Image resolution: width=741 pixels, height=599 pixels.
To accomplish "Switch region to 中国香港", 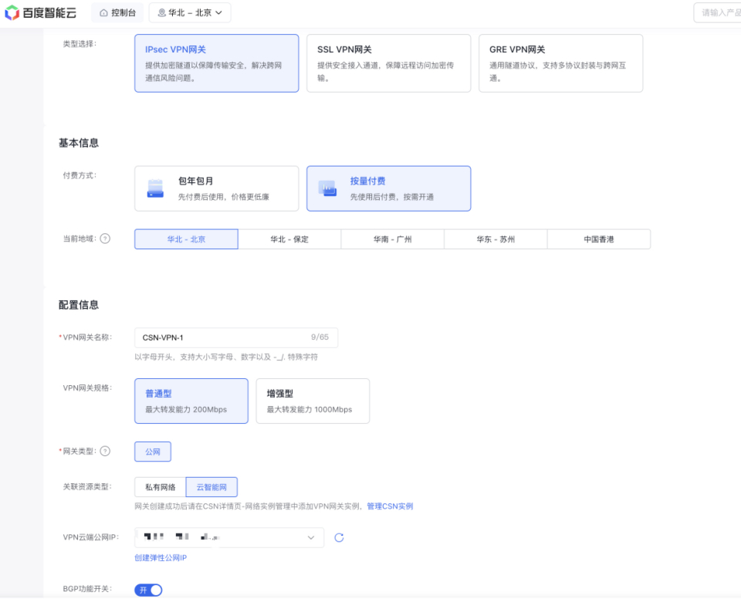I will (x=598, y=239).
